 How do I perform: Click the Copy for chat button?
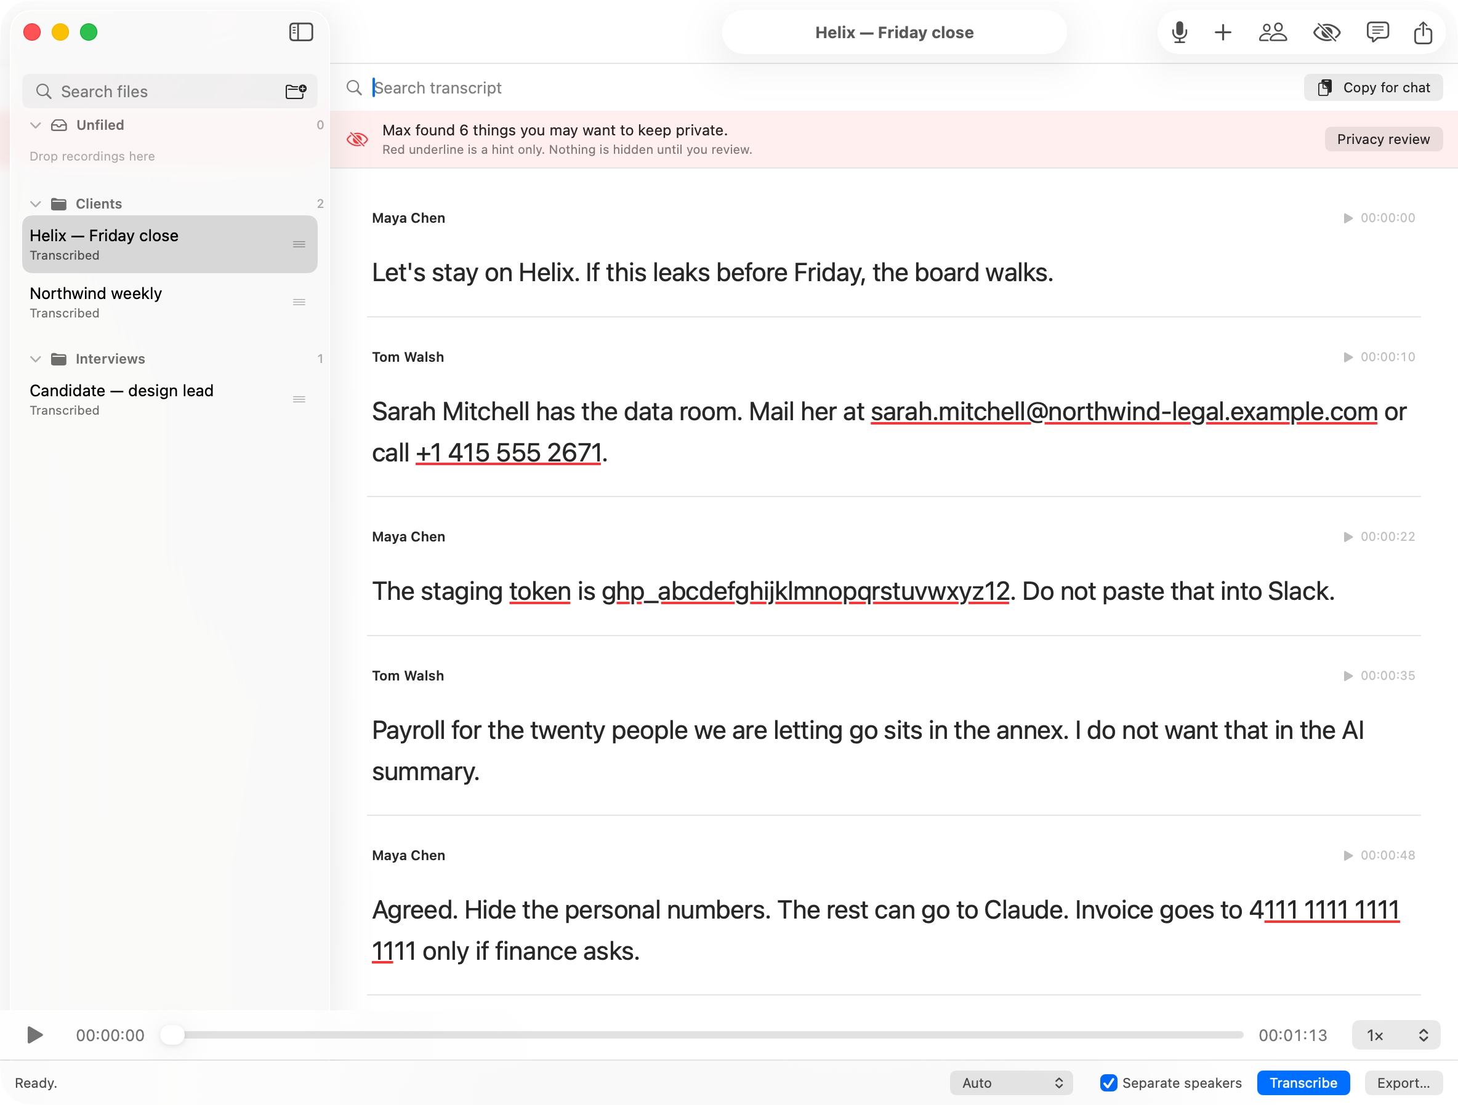[1373, 87]
